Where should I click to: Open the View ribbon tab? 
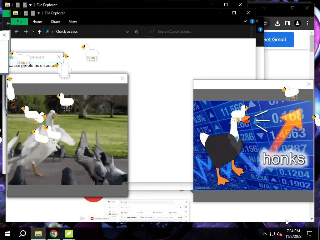click(x=73, y=22)
